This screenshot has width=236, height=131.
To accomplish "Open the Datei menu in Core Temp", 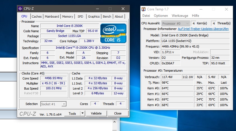I will tap(146, 16).
